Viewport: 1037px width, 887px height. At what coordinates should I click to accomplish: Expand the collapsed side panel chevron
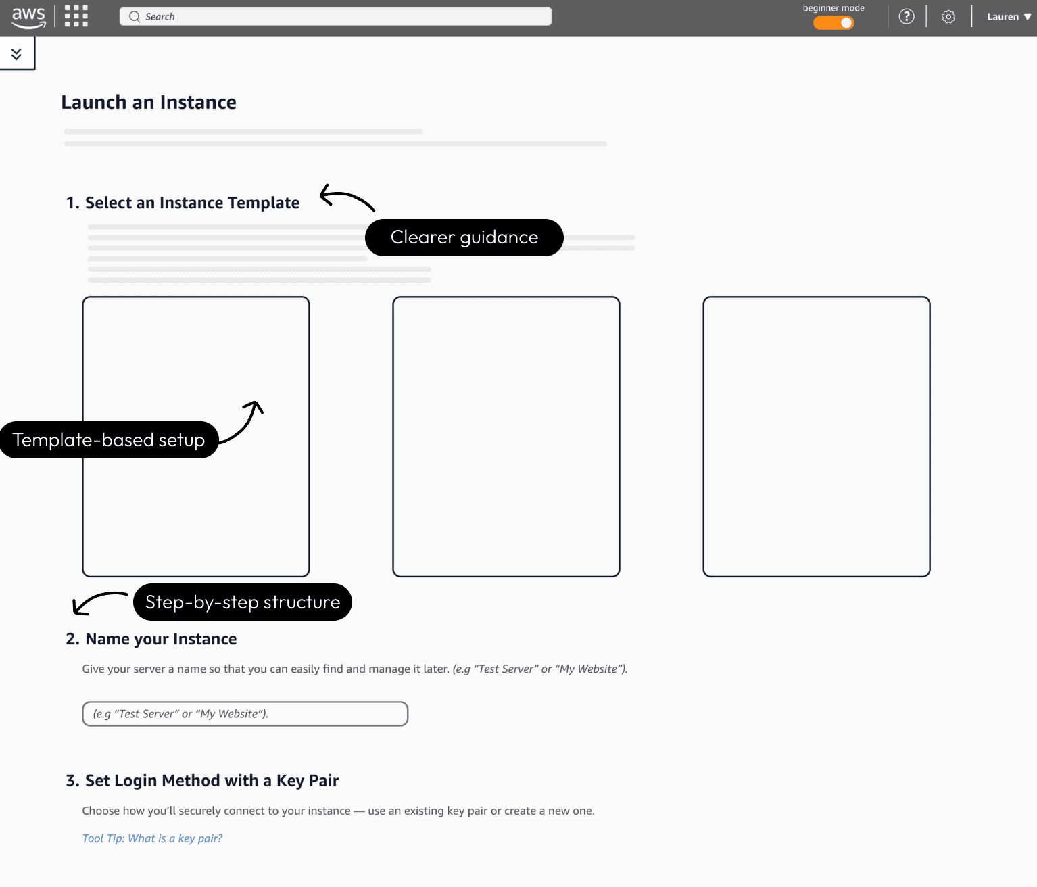(x=17, y=53)
